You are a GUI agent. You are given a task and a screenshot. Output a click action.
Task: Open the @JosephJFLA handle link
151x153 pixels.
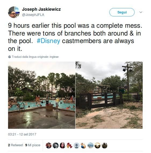pos(33,15)
